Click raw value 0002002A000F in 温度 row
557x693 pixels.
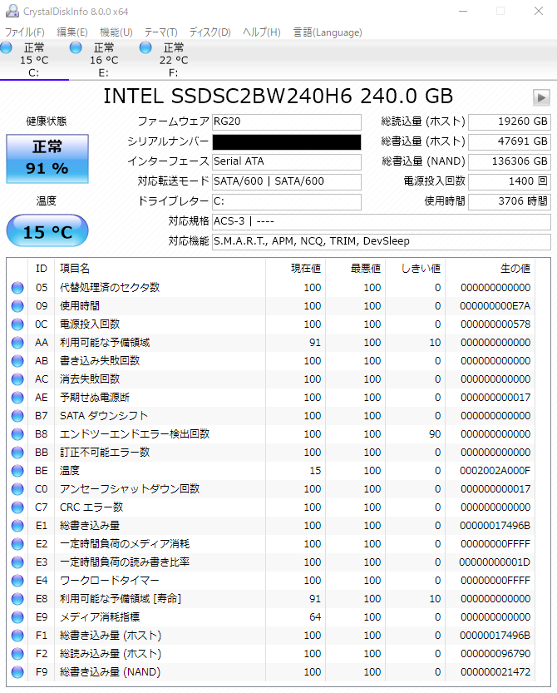[x=495, y=471]
